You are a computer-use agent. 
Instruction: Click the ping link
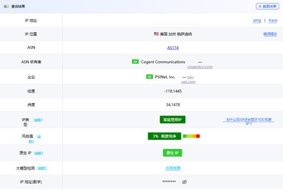point(257,20)
